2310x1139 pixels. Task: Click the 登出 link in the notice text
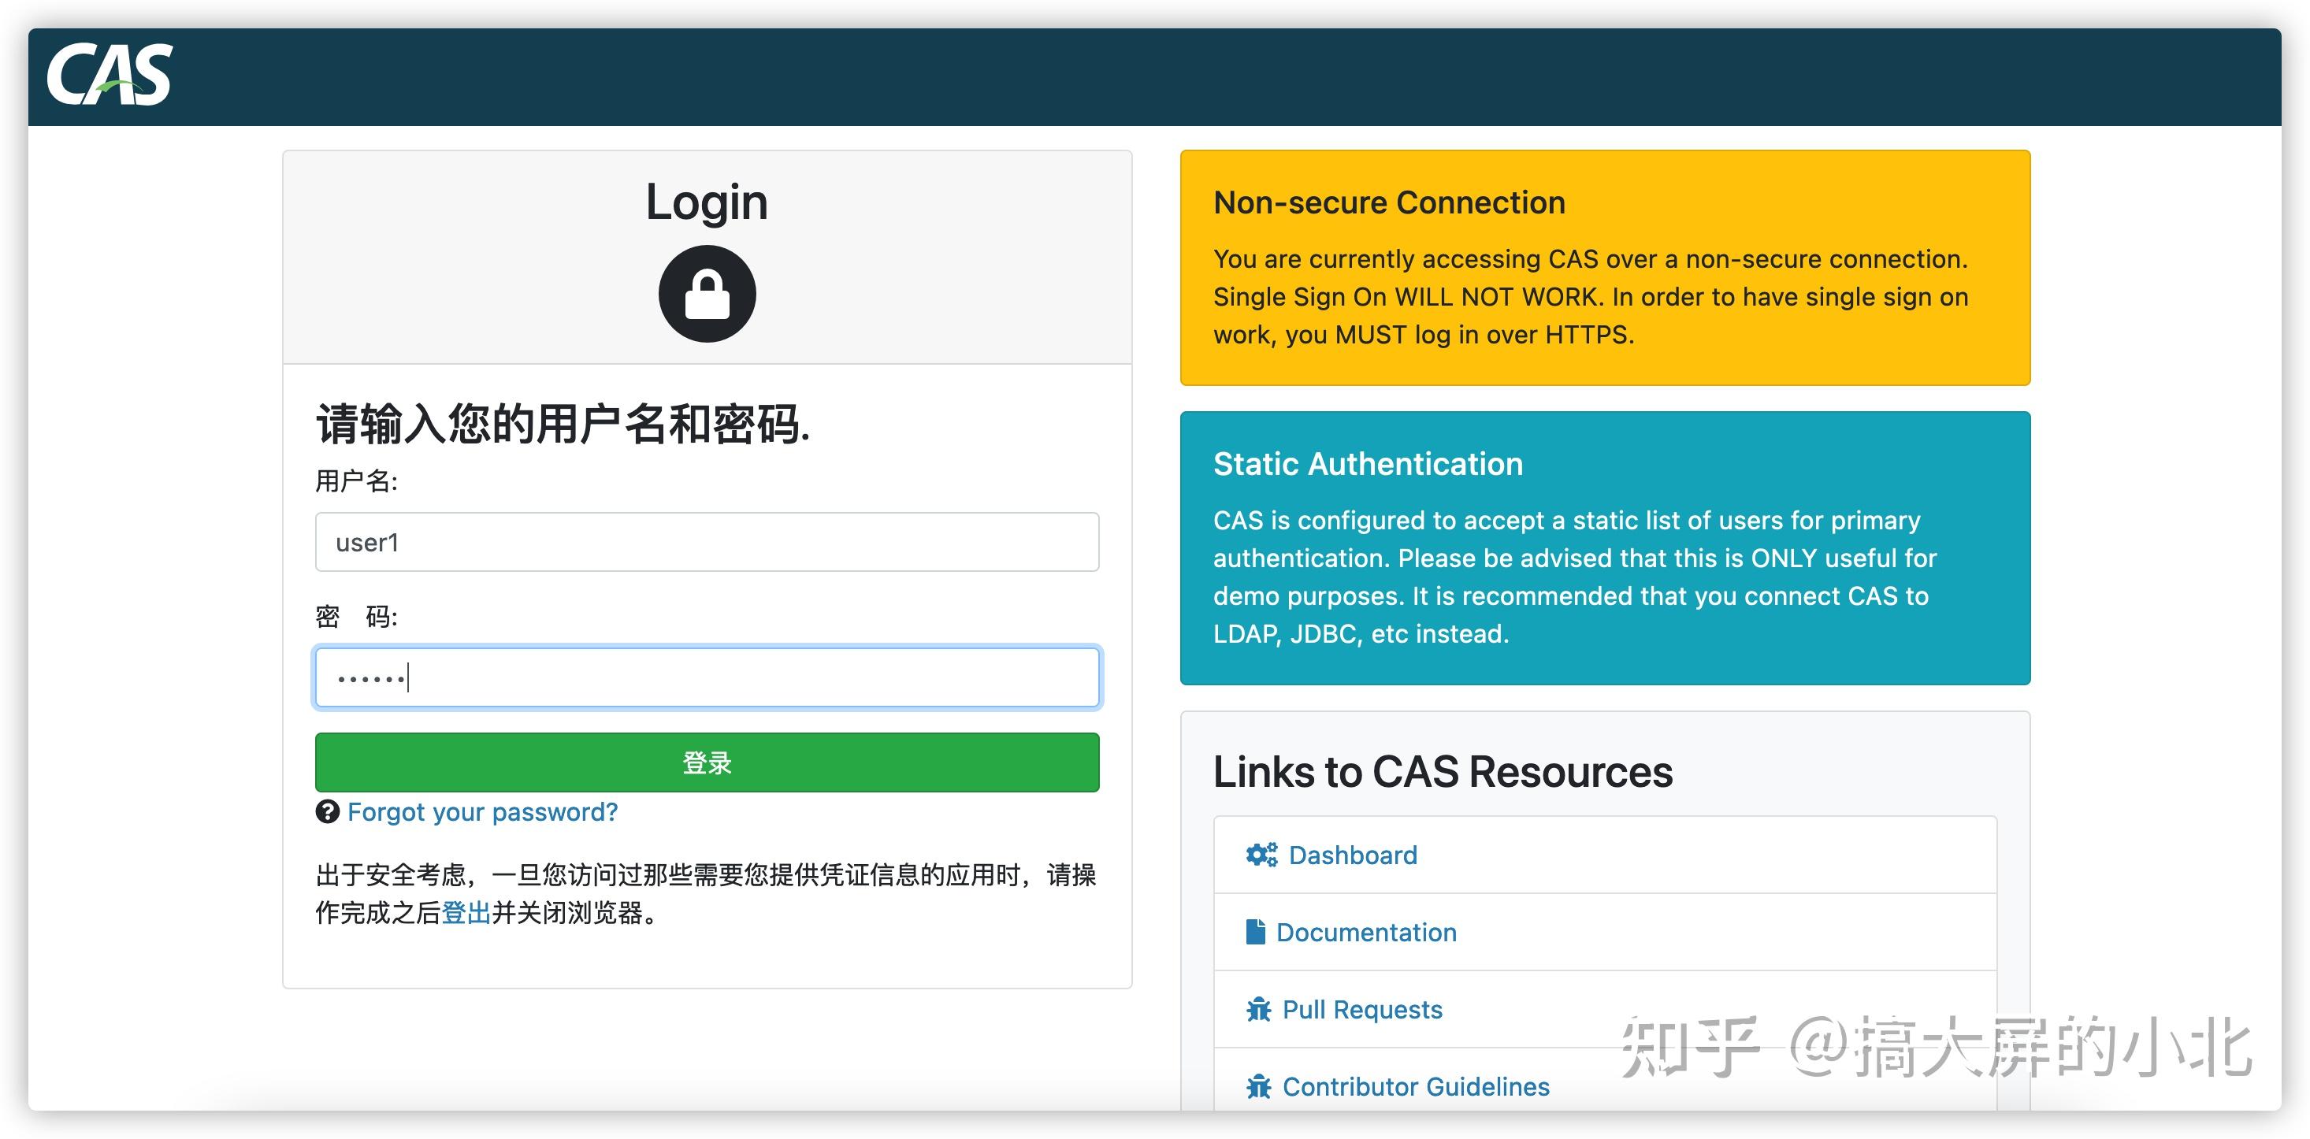[x=466, y=913]
